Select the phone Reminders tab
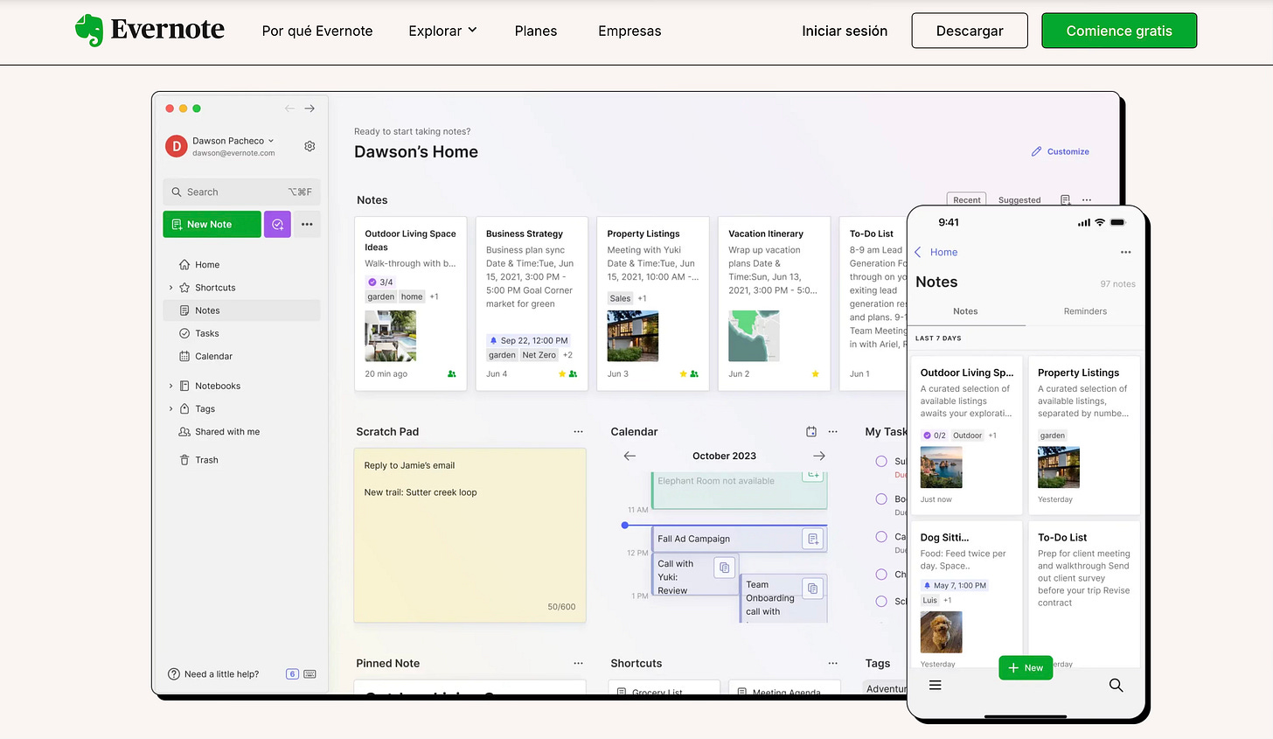Screen dimensions: 1273x739 coord(1085,311)
